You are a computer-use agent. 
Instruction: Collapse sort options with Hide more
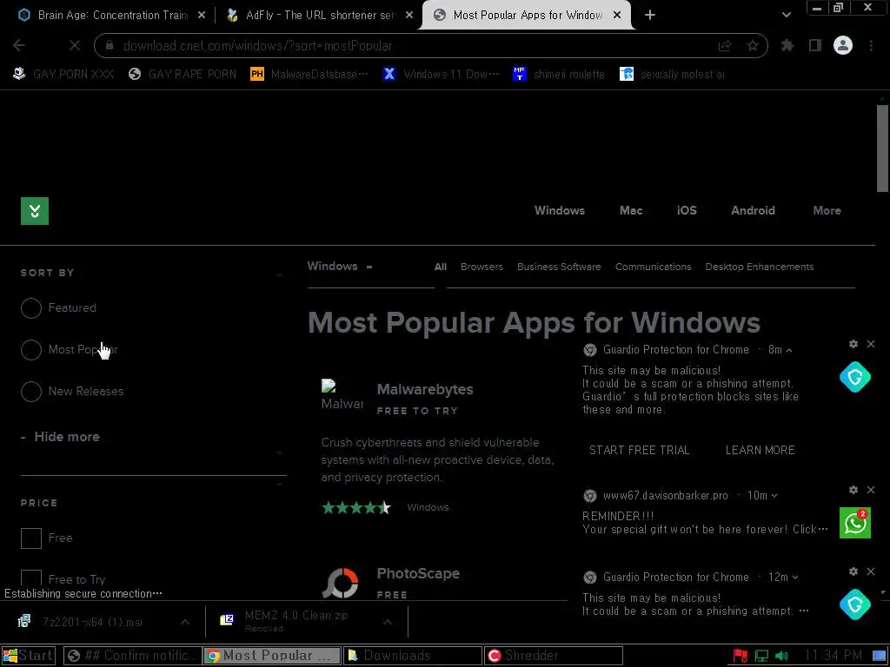(60, 437)
